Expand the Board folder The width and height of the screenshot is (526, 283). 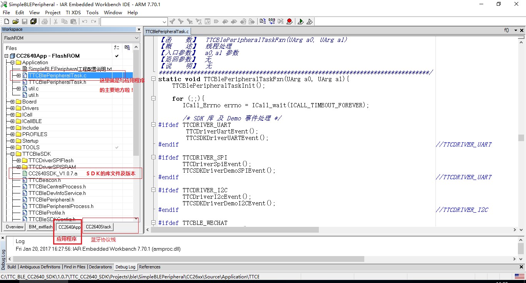[12, 102]
